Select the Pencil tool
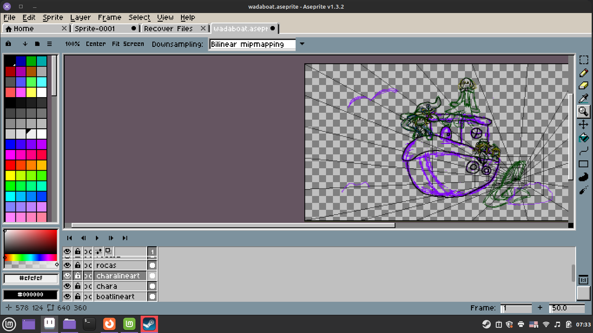The image size is (593, 333). pyautogui.click(x=583, y=73)
